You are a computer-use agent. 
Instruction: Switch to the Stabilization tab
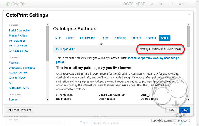(x=88, y=38)
